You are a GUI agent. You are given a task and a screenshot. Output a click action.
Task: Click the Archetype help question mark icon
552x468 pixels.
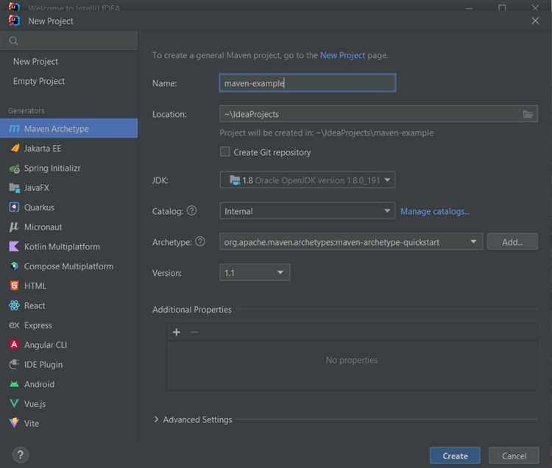point(200,241)
